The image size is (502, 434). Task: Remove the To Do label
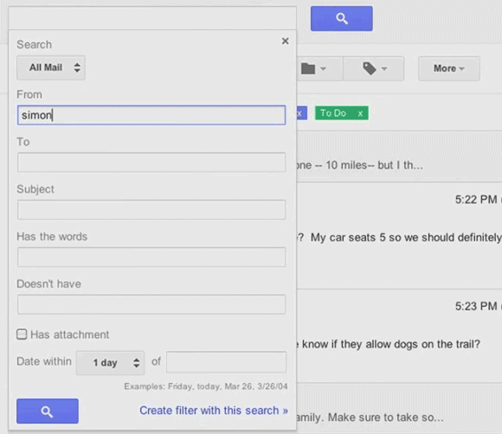point(361,113)
